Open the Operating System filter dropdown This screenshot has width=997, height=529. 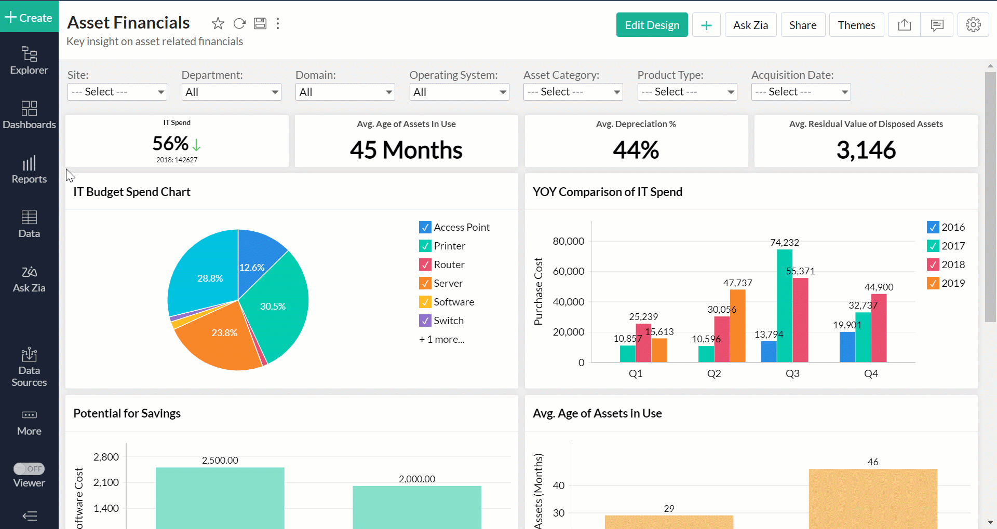pyautogui.click(x=459, y=92)
